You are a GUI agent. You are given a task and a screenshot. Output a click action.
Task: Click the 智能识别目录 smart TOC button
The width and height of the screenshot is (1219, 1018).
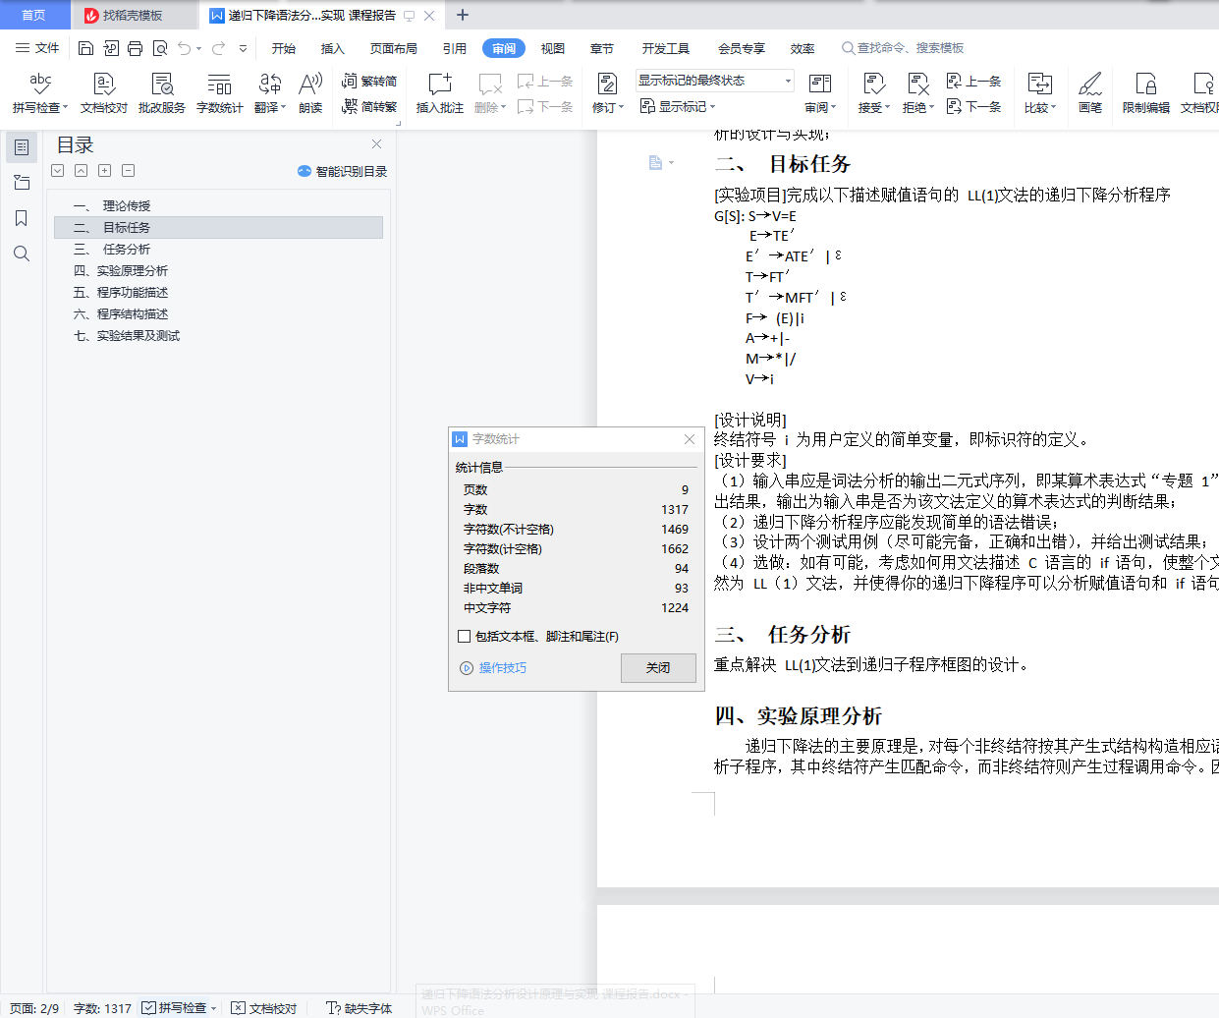pos(342,171)
